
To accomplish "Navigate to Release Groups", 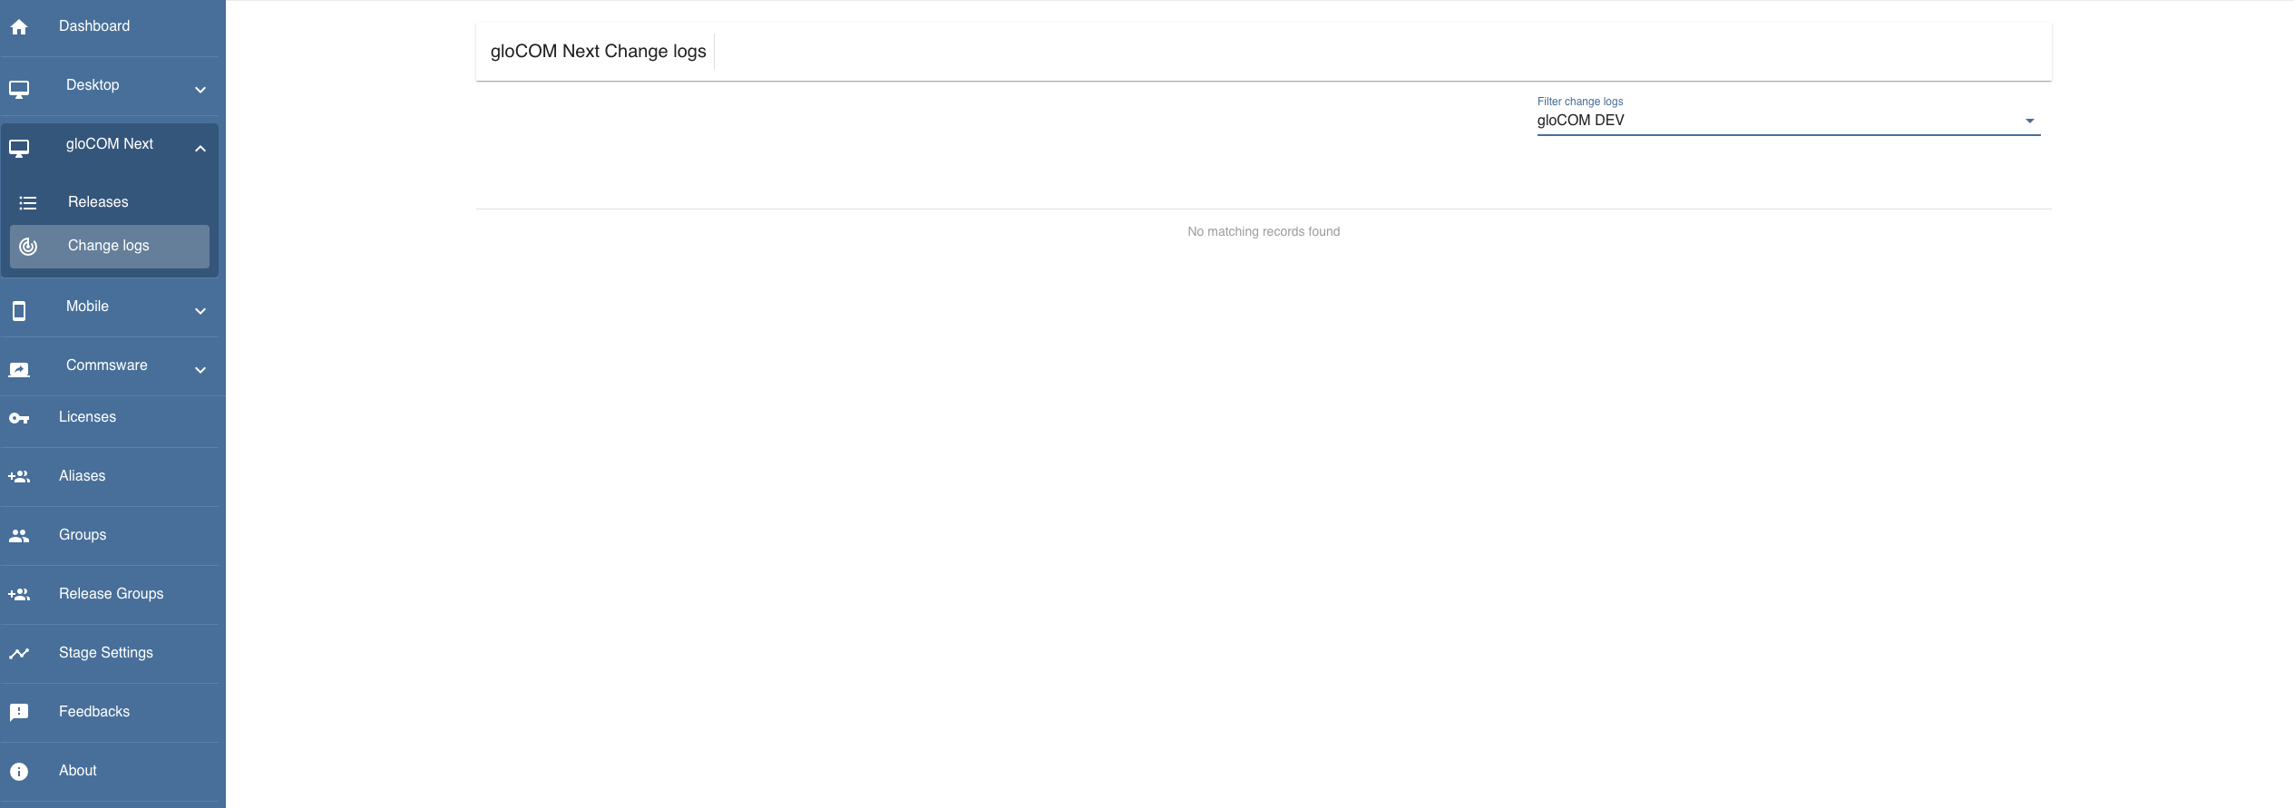I will (x=112, y=594).
